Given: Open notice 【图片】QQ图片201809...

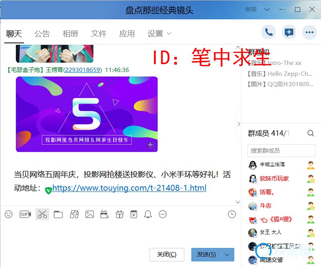Looking at the screenshot, I should click(x=280, y=84).
